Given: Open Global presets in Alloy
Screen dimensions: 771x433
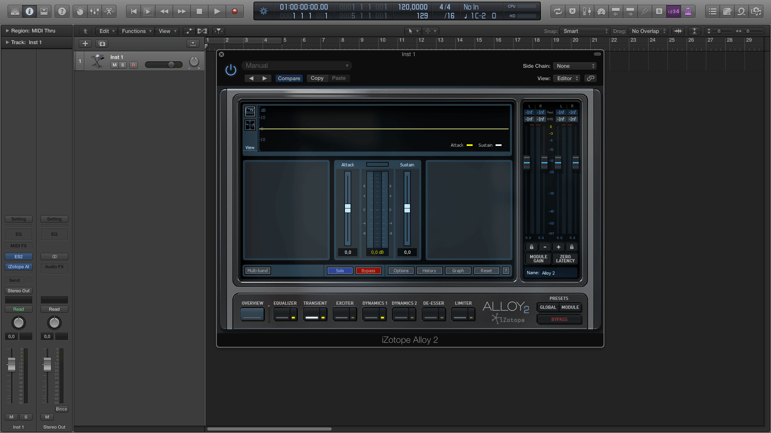Looking at the screenshot, I should click(x=548, y=307).
